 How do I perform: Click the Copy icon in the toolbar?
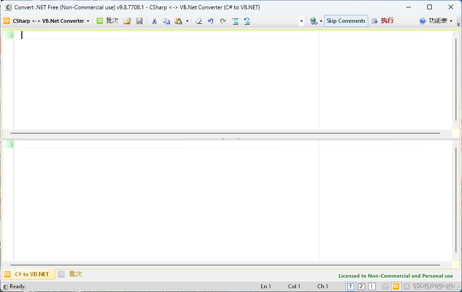click(167, 21)
